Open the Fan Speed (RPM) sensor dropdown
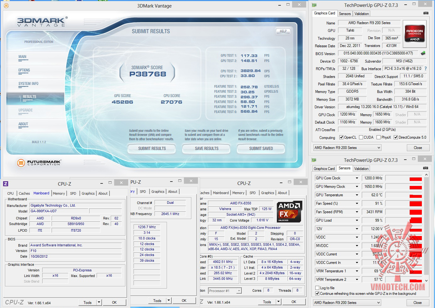435x308 pixels. tap(357, 212)
